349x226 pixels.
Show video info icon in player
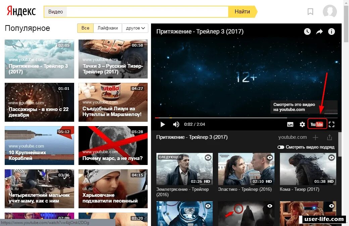332,32
